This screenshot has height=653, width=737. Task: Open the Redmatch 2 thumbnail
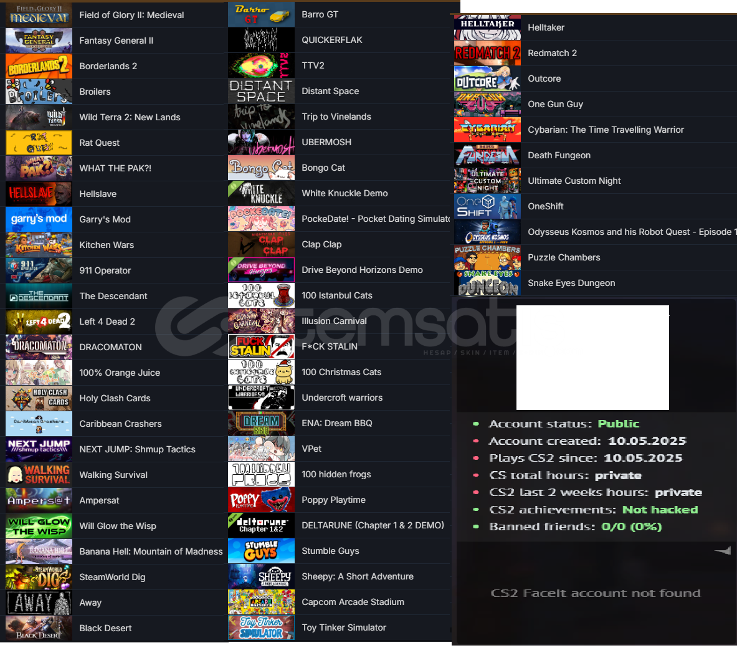tap(487, 53)
